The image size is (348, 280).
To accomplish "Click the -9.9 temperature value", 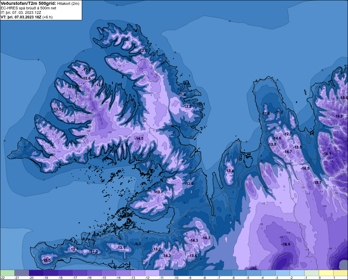I will pos(187,83).
